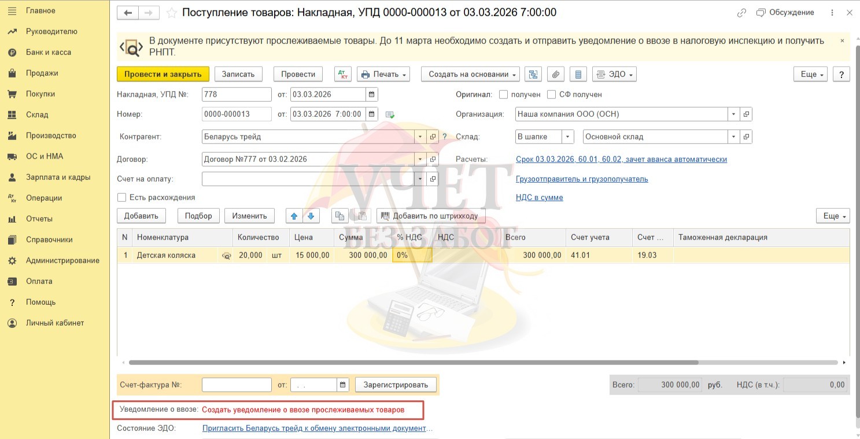Tick the СФ получен checkbox
This screenshot has width=860, height=439.
[x=551, y=94]
